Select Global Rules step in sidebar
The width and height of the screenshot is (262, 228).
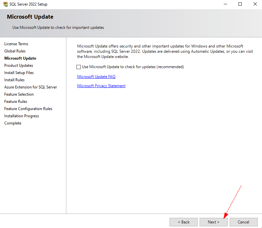pyautogui.click(x=15, y=51)
